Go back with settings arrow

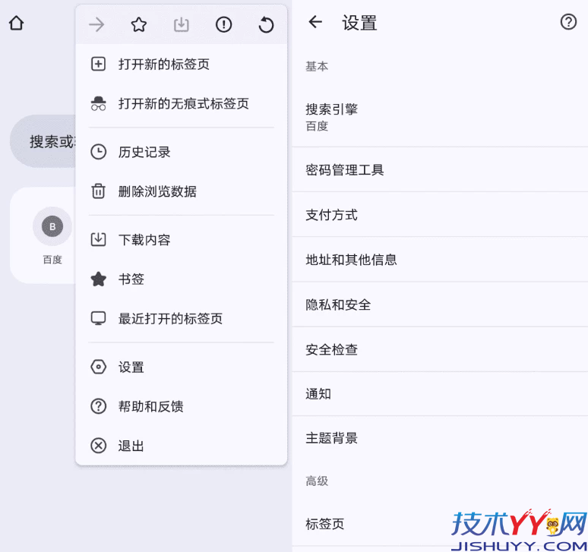[315, 22]
